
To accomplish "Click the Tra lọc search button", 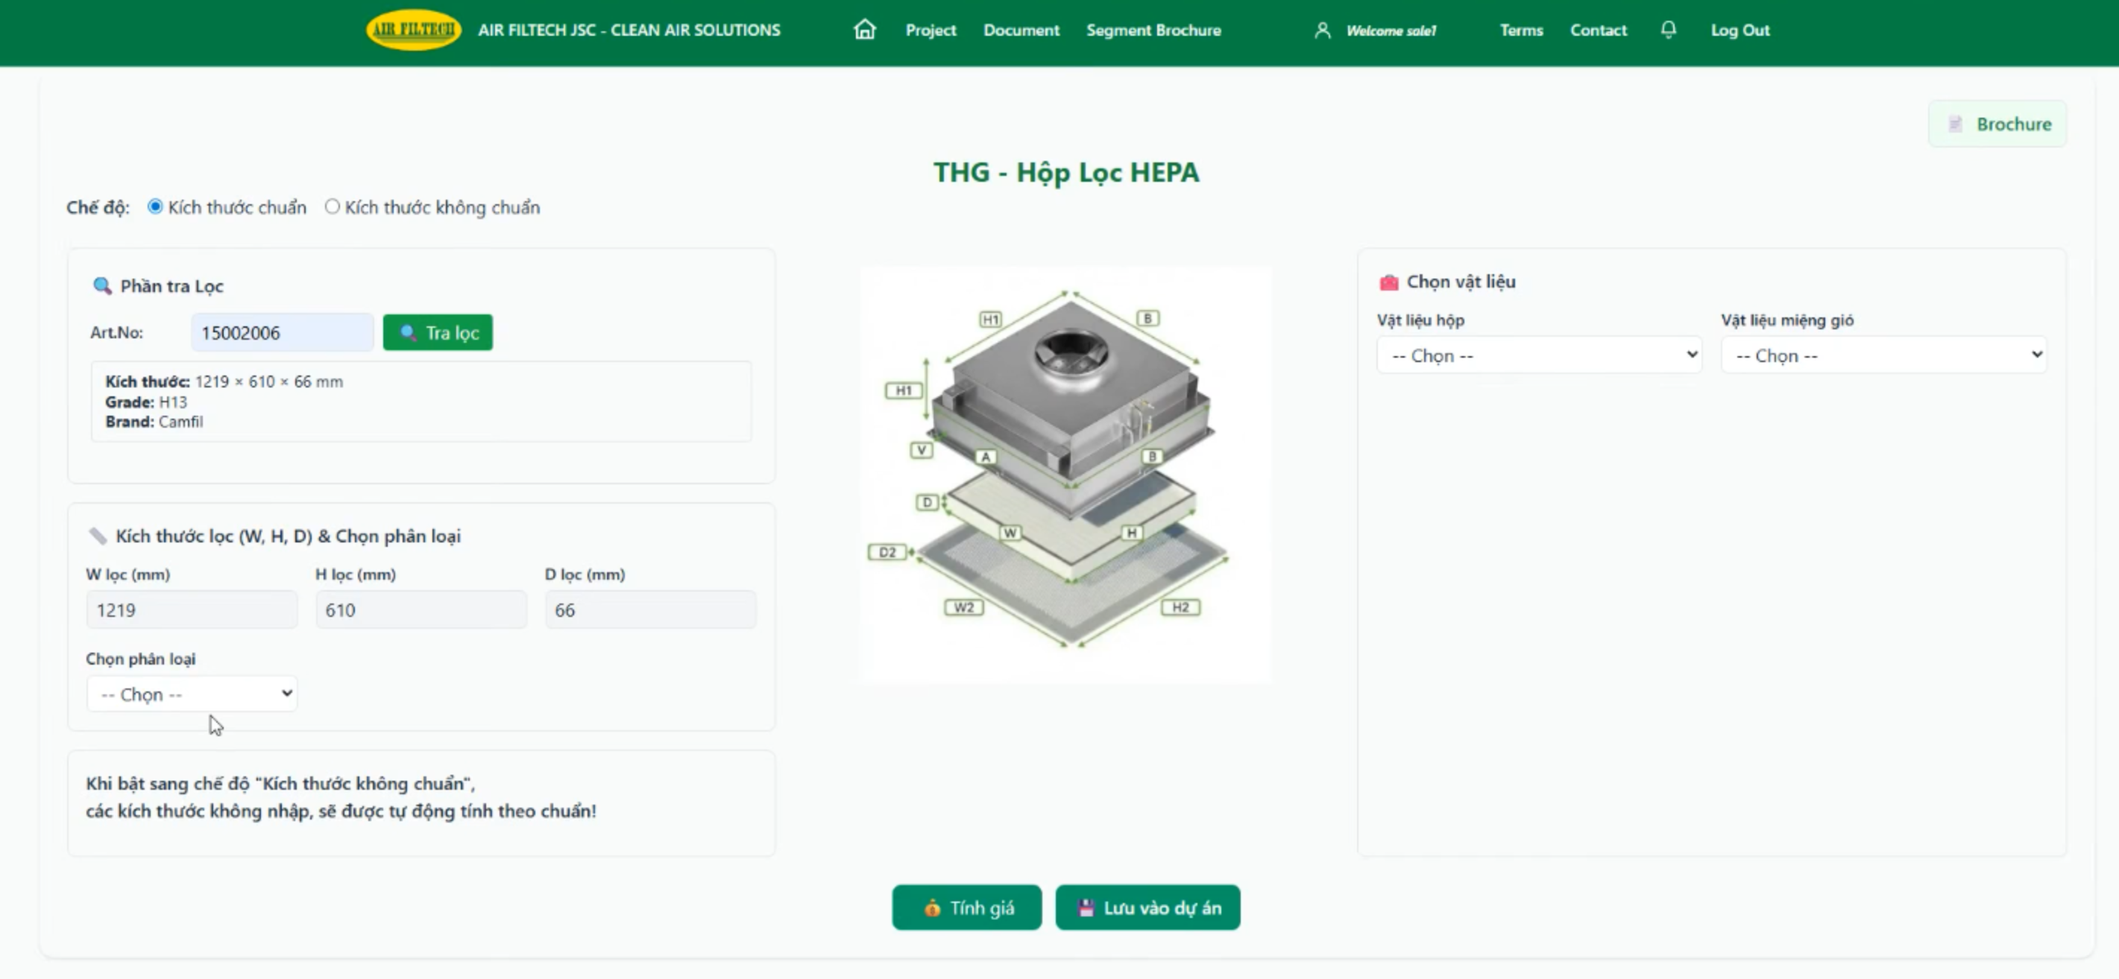I will (438, 332).
